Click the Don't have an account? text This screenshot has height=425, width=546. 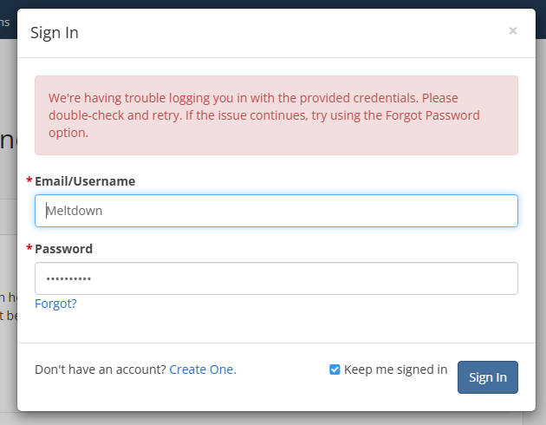101,369
